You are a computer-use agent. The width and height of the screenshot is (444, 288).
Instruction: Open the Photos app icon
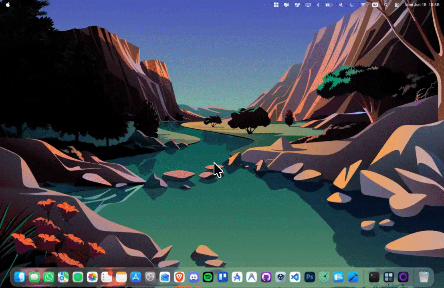(x=92, y=277)
